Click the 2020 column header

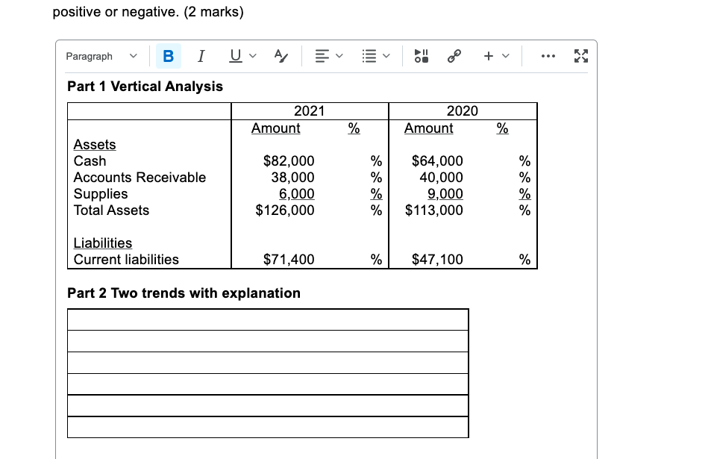(x=462, y=111)
